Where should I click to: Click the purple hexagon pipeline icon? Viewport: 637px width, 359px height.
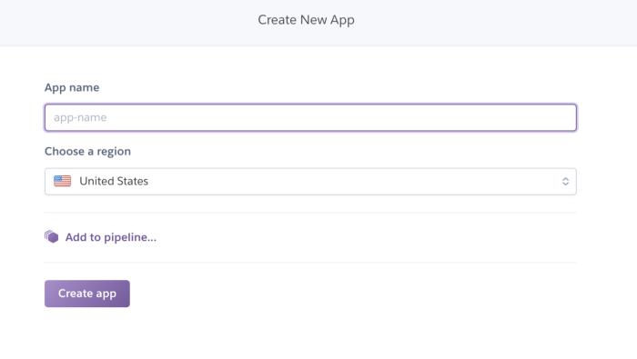pyautogui.click(x=52, y=237)
